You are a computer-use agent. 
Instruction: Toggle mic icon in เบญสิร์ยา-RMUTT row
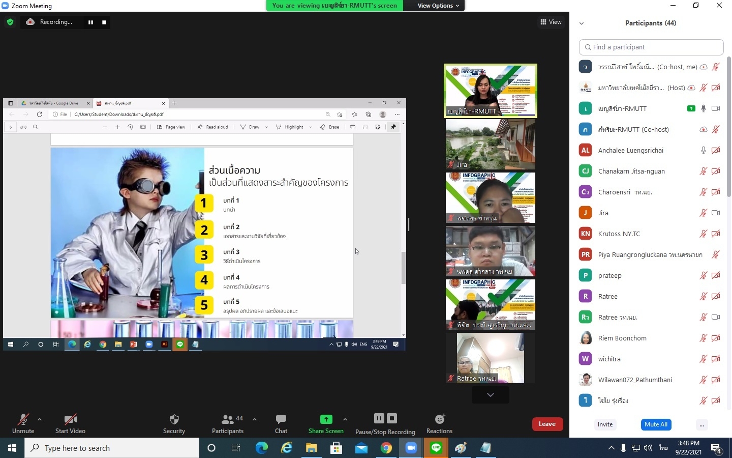click(704, 108)
